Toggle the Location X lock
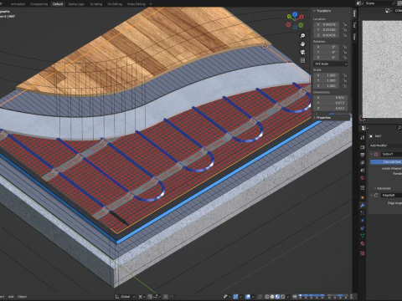The image size is (402, 301). point(344,24)
